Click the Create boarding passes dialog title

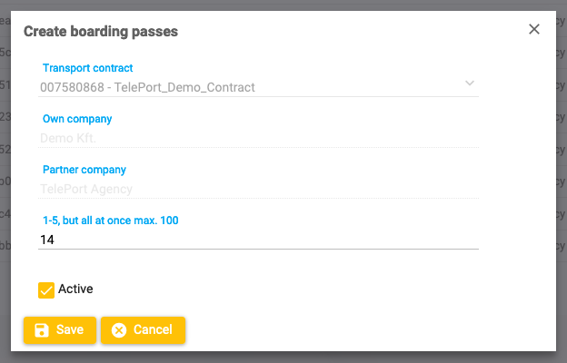click(x=101, y=32)
